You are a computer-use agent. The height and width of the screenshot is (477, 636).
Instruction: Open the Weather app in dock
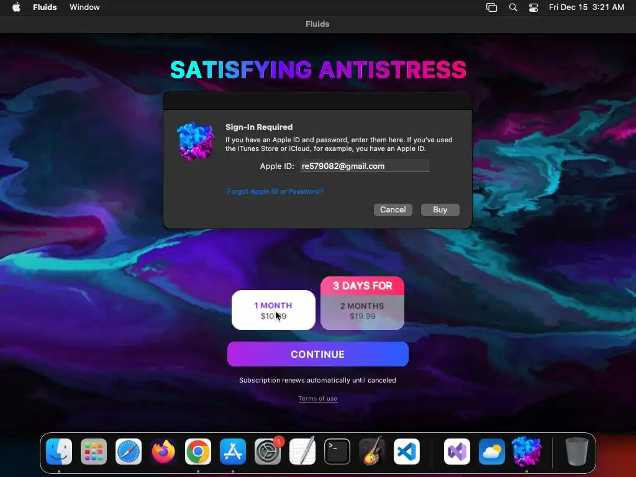492,452
